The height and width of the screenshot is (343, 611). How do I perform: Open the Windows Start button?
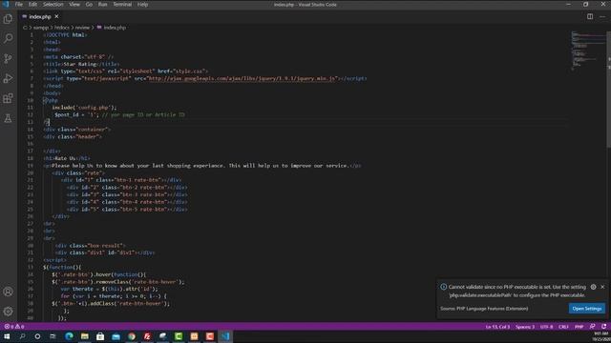[7, 336]
